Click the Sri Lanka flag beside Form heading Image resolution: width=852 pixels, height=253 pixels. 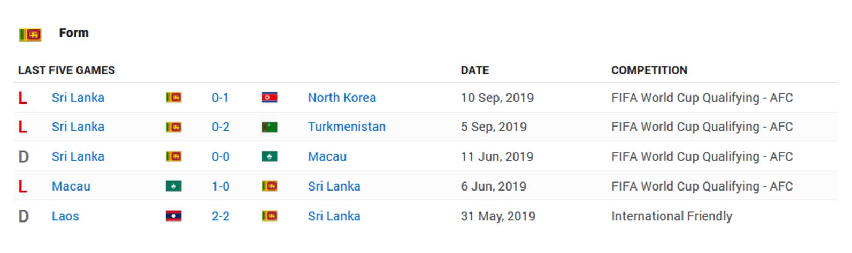(30, 35)
